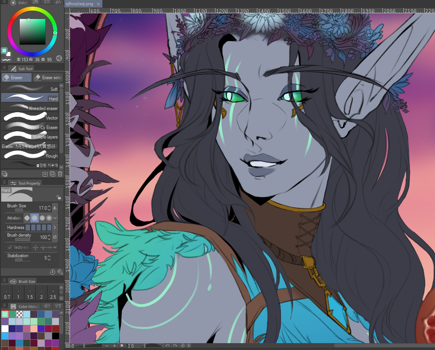Expand the Hardness options arrow
Image resolution: width=435 pixels, height=350 pixels.
point(55,228)
